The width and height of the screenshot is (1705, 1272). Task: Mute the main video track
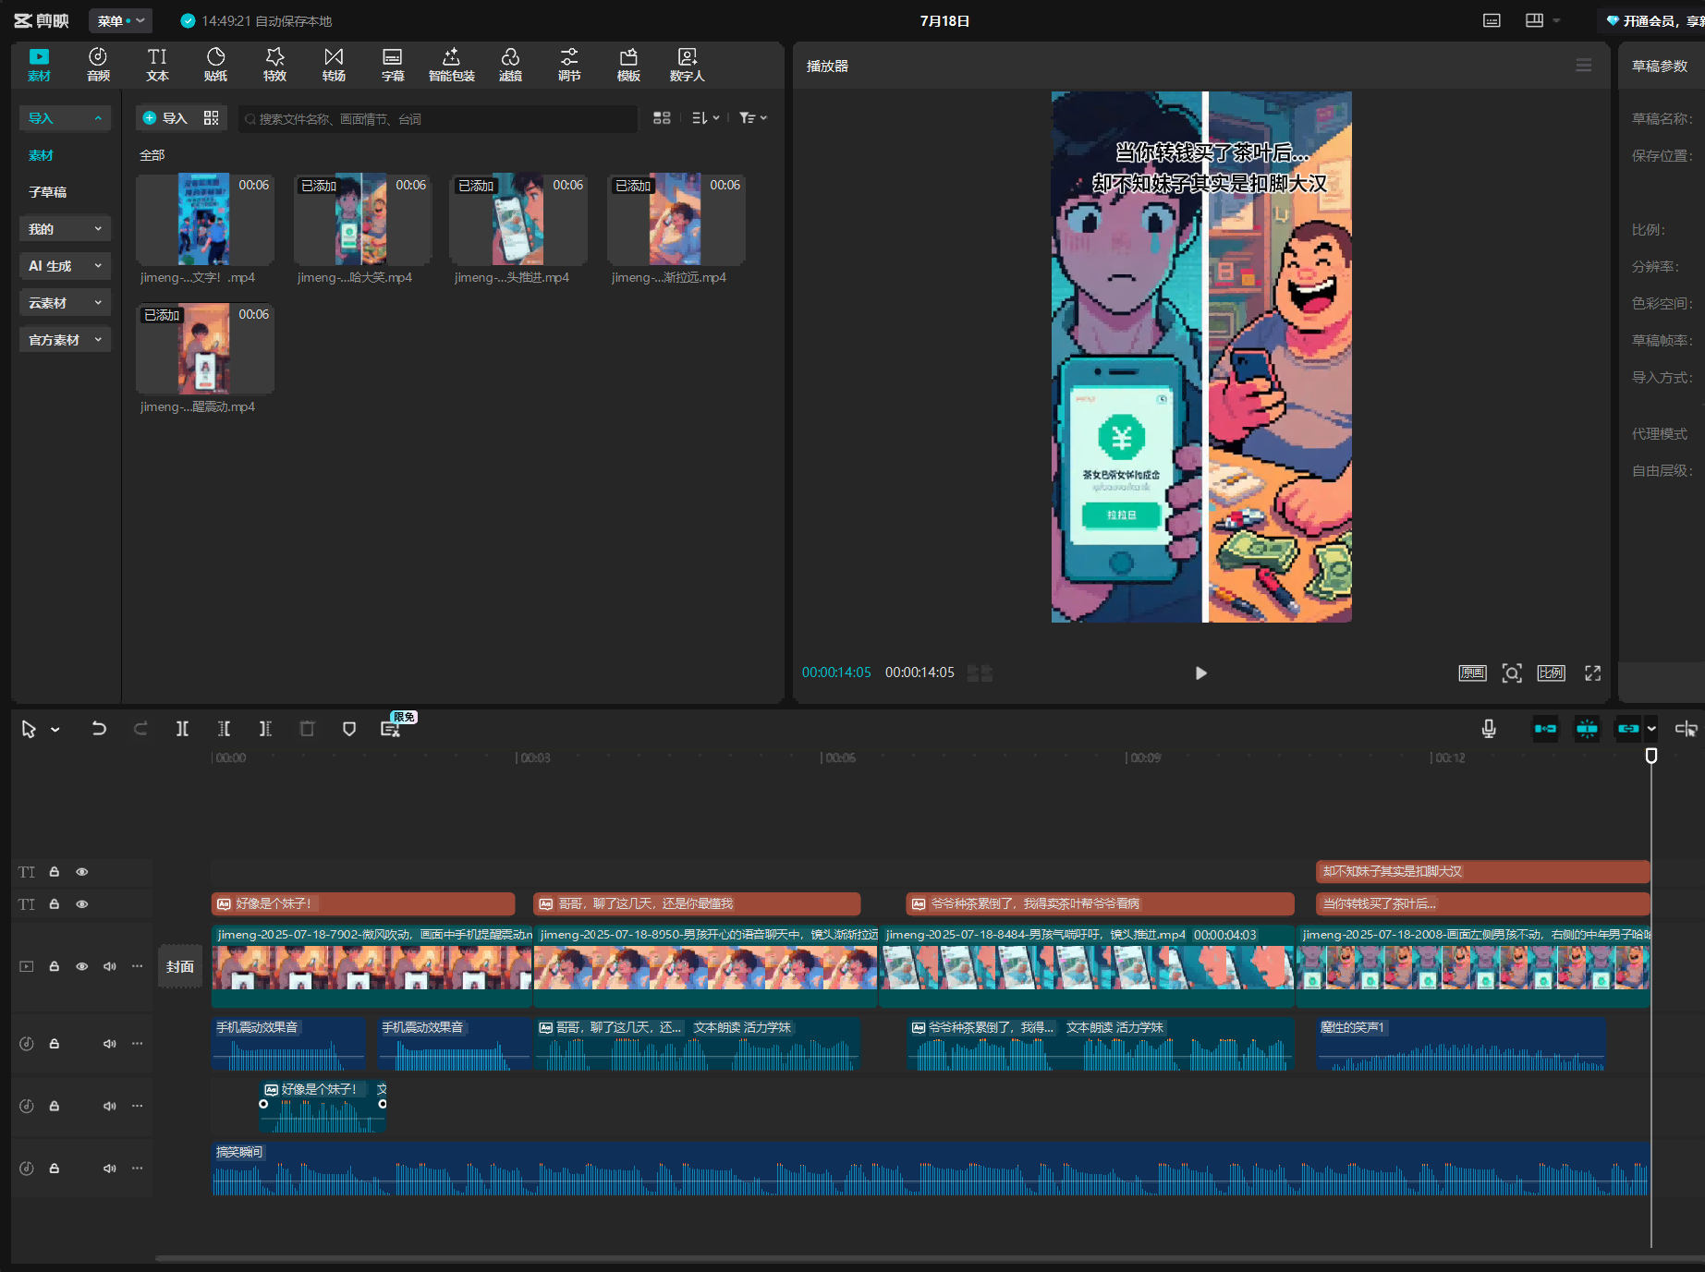pyautogui.click(x=110, y=966)
